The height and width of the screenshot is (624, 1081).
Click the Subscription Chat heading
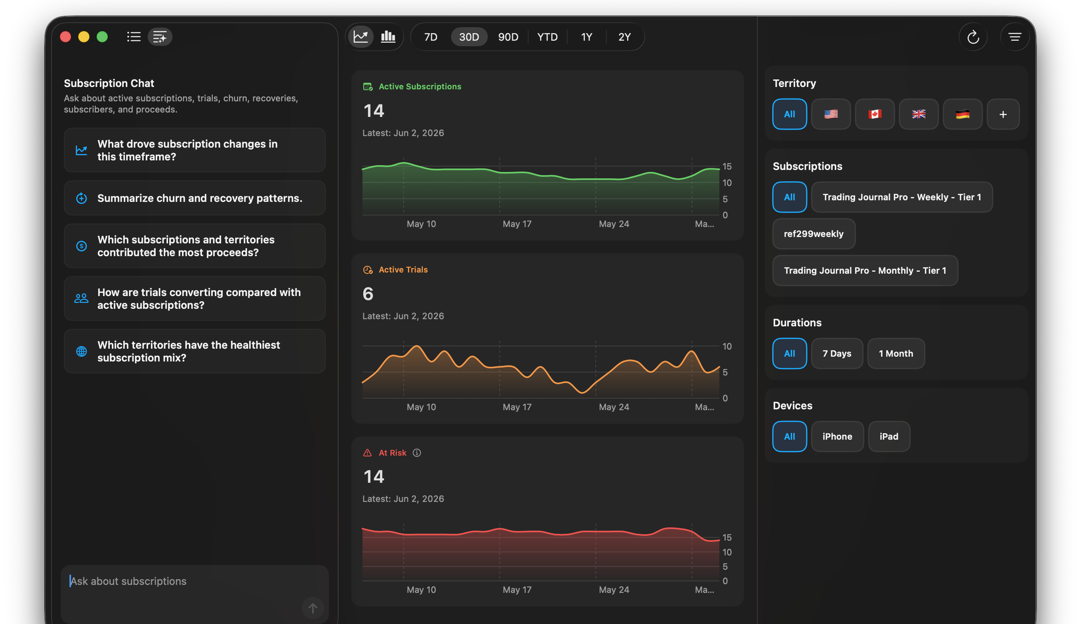(x=109, y=83)
